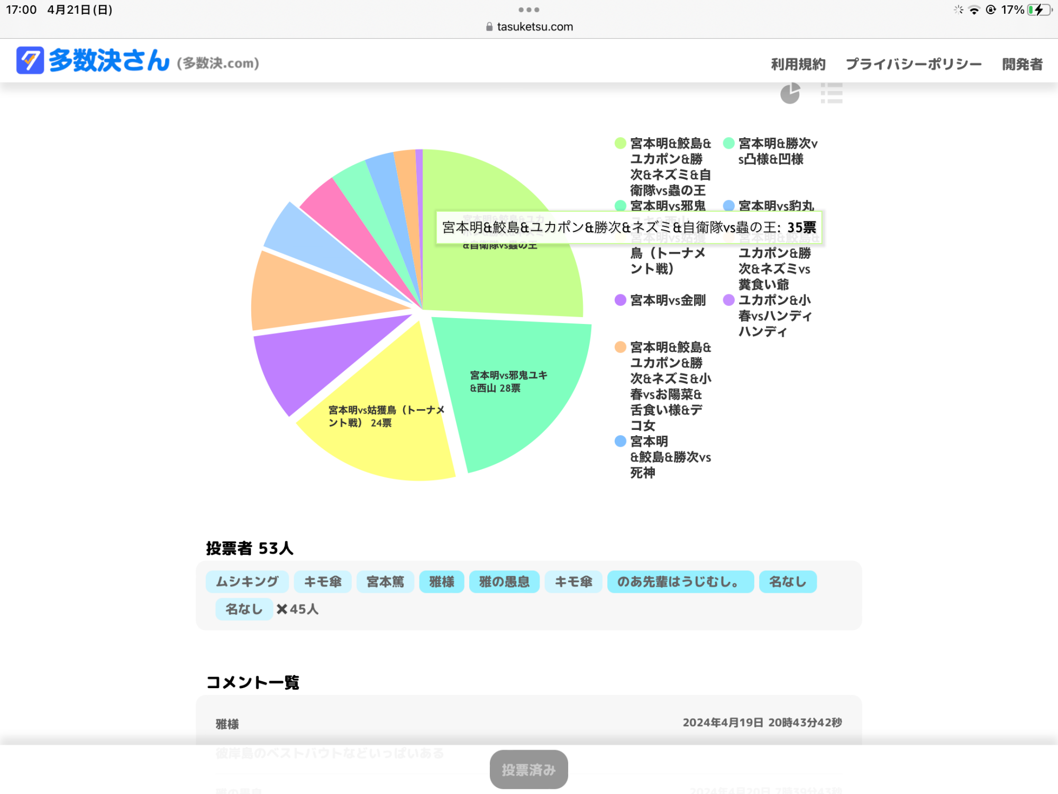
Task: Open the 利用規約 page
Action: click(798, 64)
